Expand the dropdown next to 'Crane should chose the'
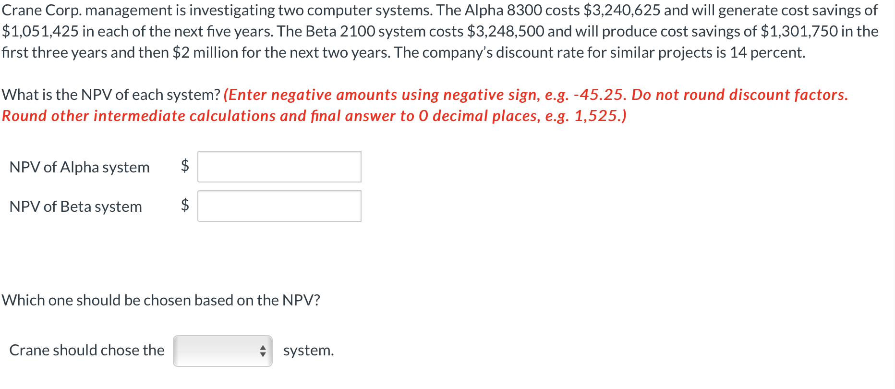 (222, 350)
